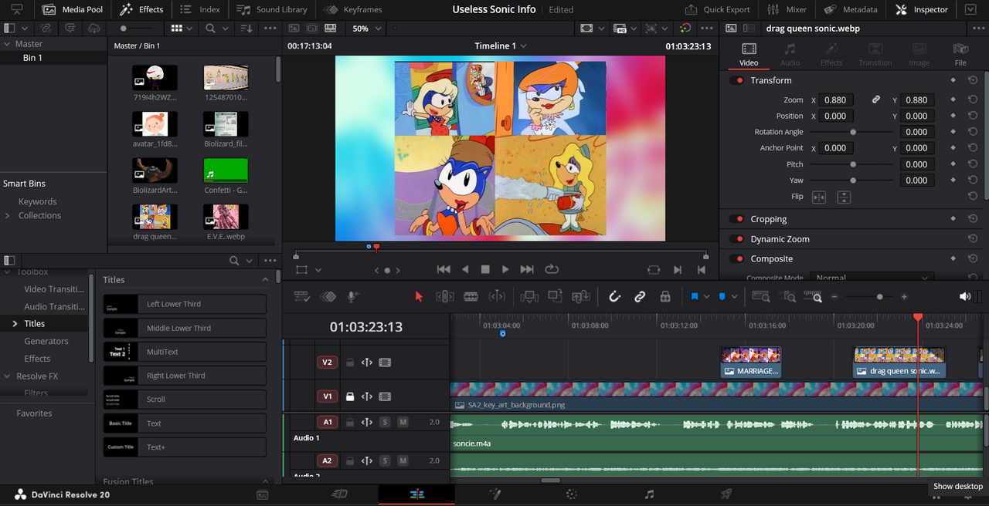
Task: Toggle the timeline snapping magnet icon
Action: click(614, 296)
